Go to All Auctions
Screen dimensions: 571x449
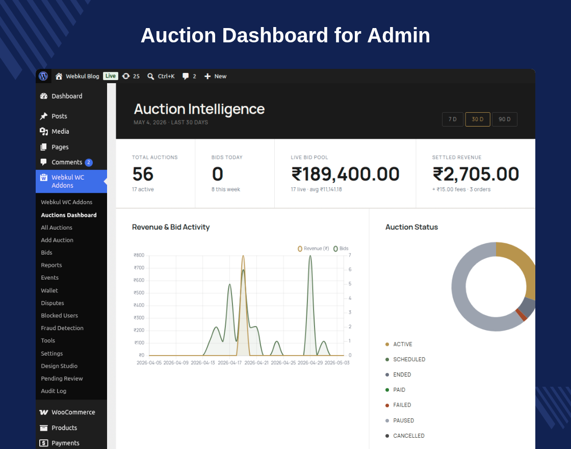click(x=57, y=228)
